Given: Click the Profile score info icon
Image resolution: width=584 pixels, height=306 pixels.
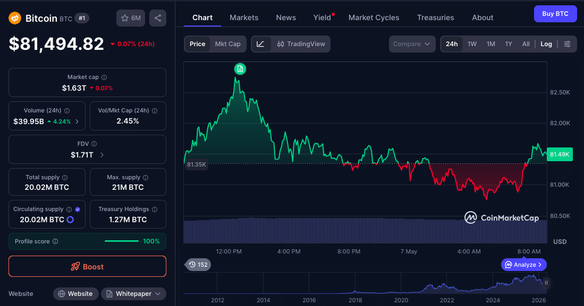Looking at the screenshot, I should pyautogui.click(x=55, y=241).
